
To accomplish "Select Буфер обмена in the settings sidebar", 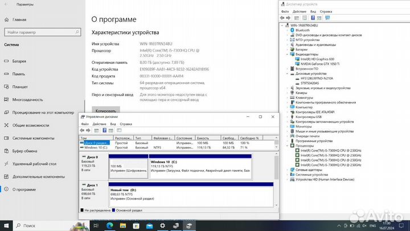I will click(x=24, y=151).
